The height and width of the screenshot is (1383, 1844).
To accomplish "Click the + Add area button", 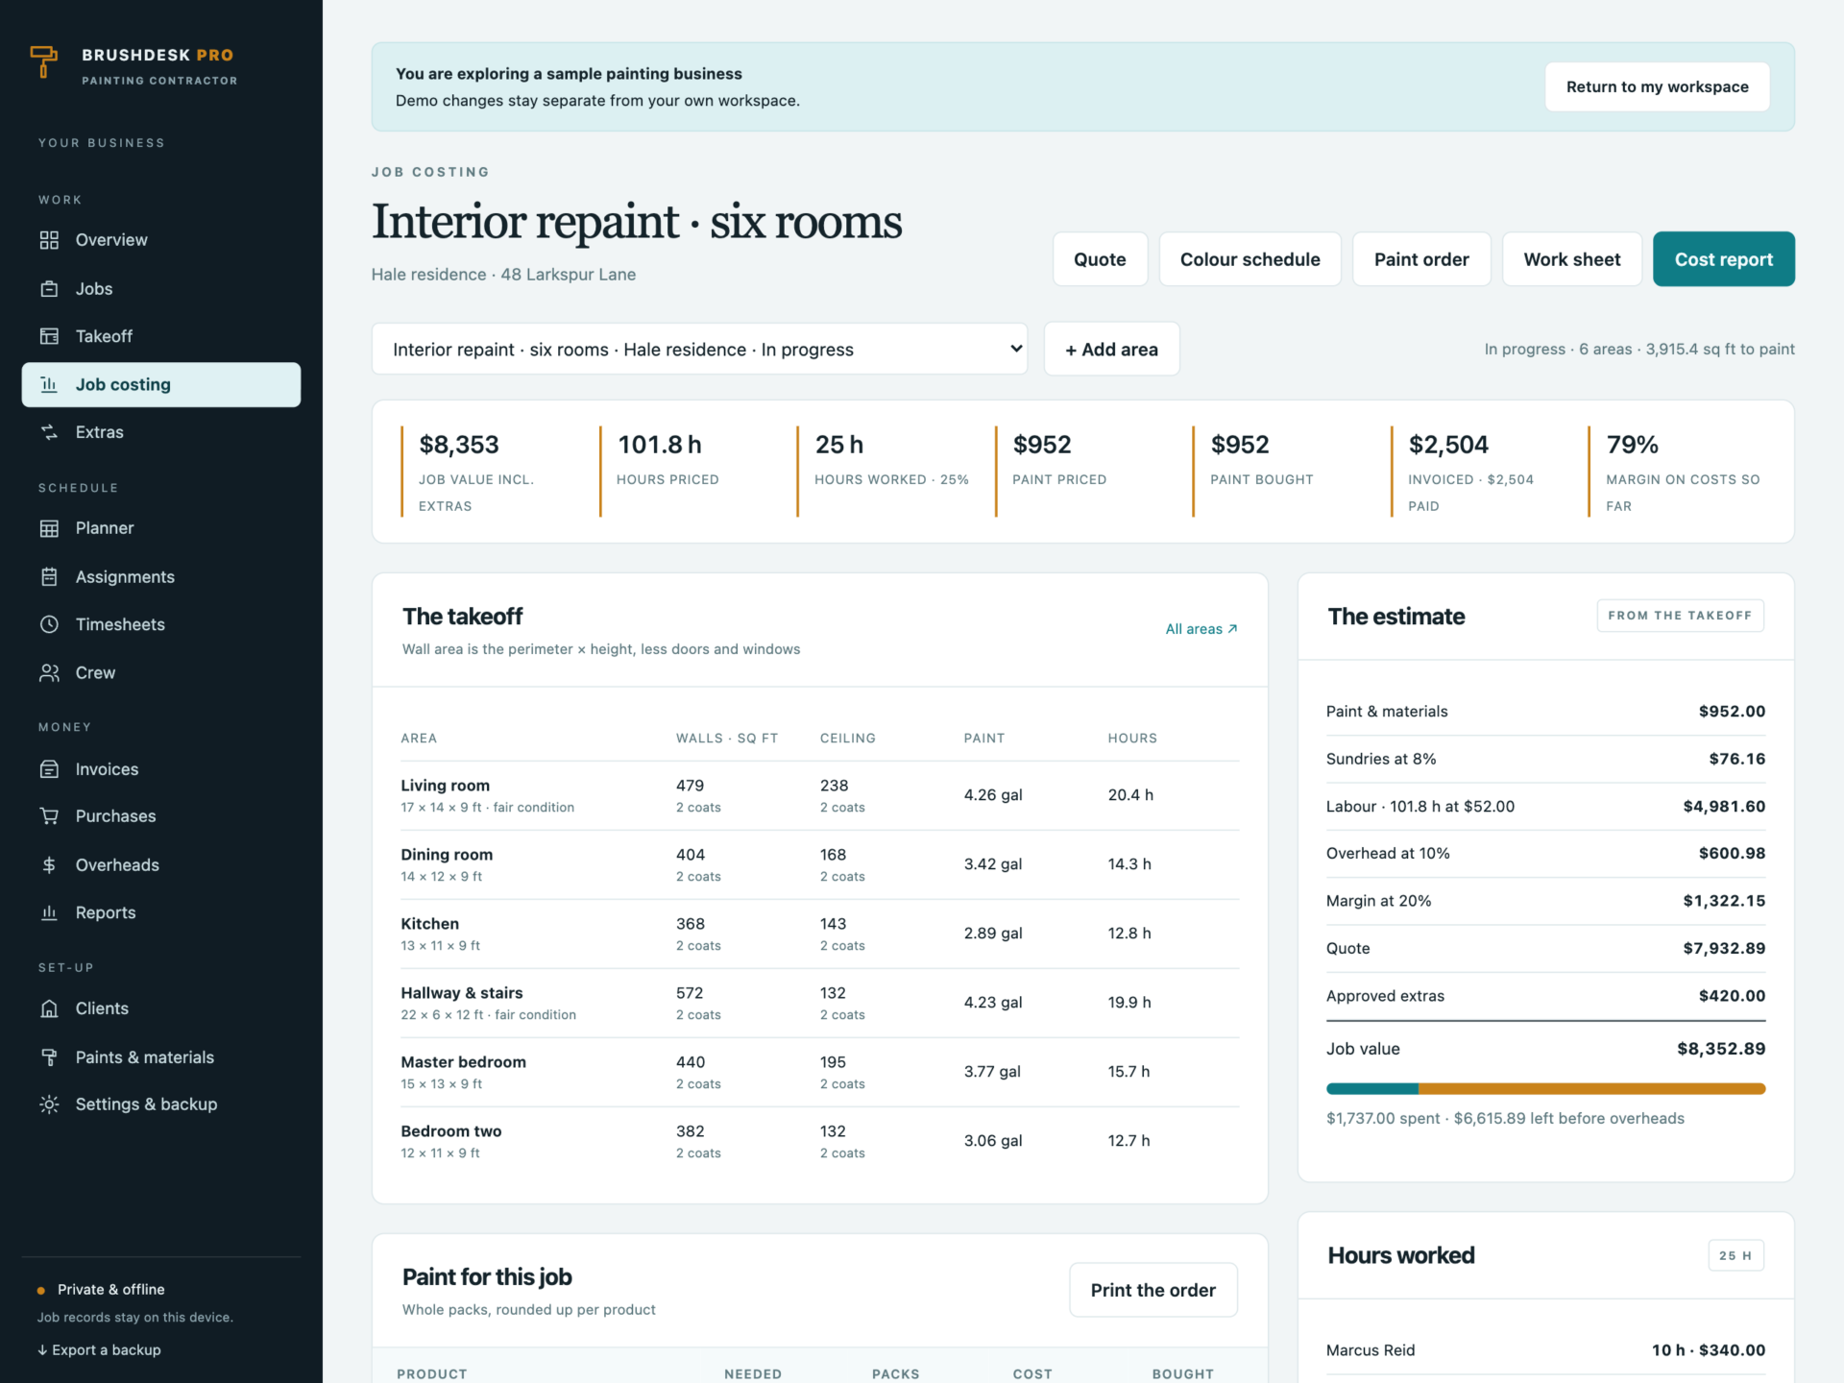I will tap(1111, 349).
